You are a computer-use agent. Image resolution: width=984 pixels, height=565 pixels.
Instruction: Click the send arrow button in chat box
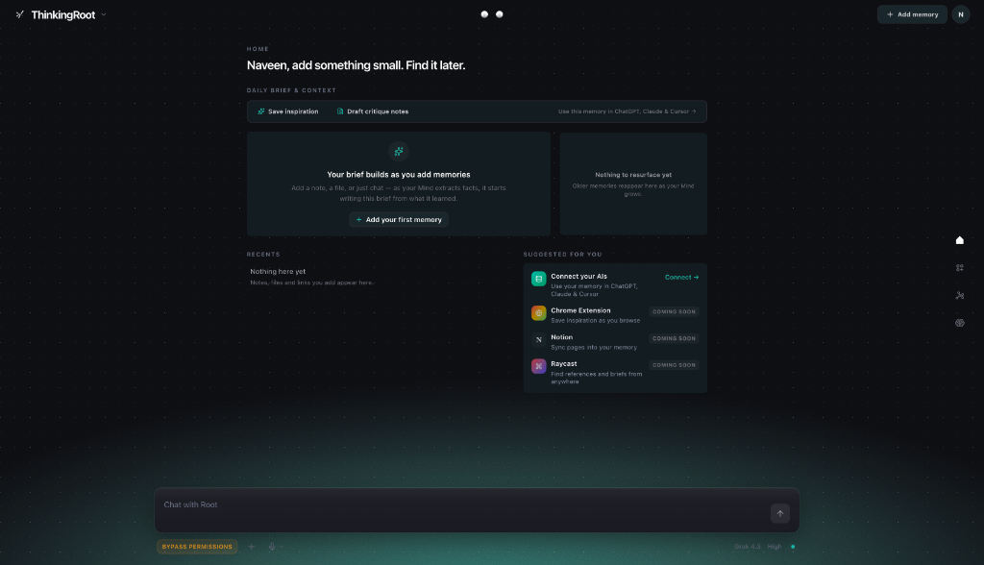pyautogui.click(x=780, y=513)
